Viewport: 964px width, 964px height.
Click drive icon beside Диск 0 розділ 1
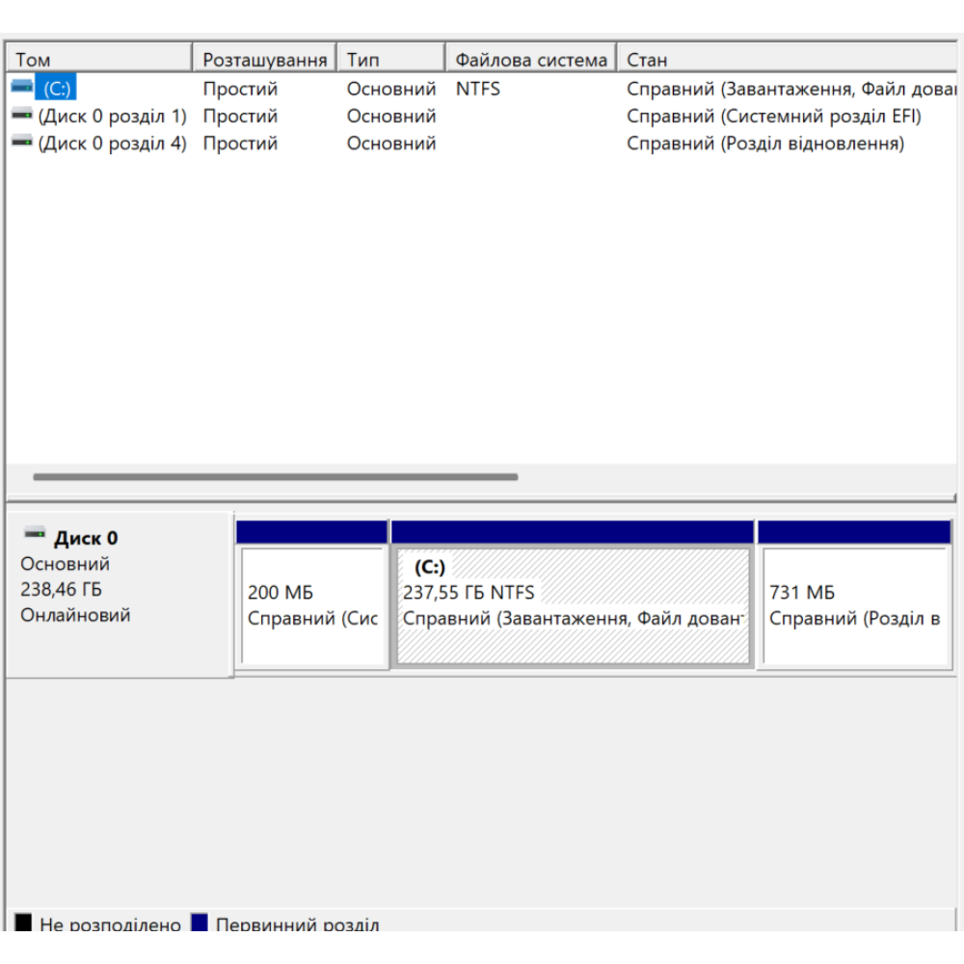(x=19, y=116)
